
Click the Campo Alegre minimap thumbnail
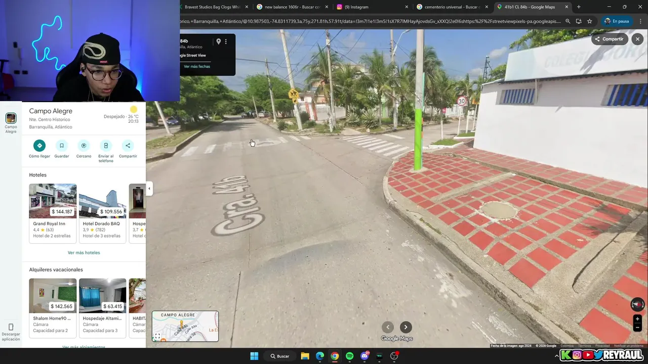185,326
